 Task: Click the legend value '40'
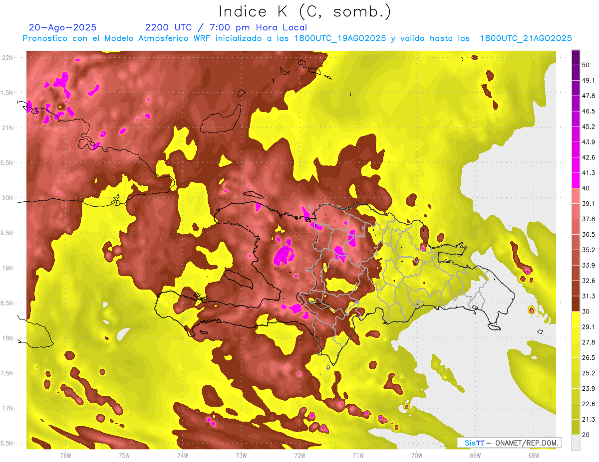(586, 188)
